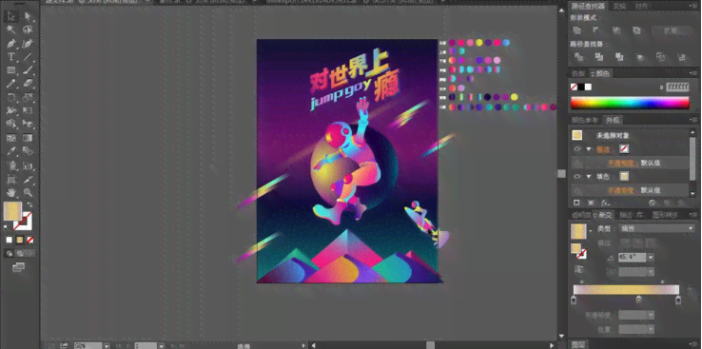The width and height of the screenshot is (702, 349).
Task: Select the Line Segment tool
Action: (x=28, y=57)
